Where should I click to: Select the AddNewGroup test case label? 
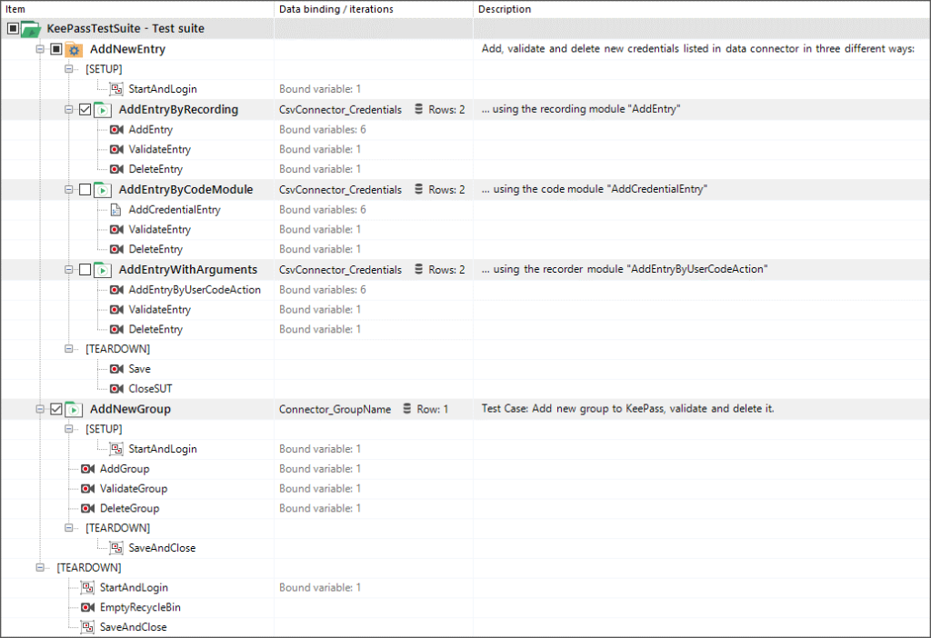(130, 409)
